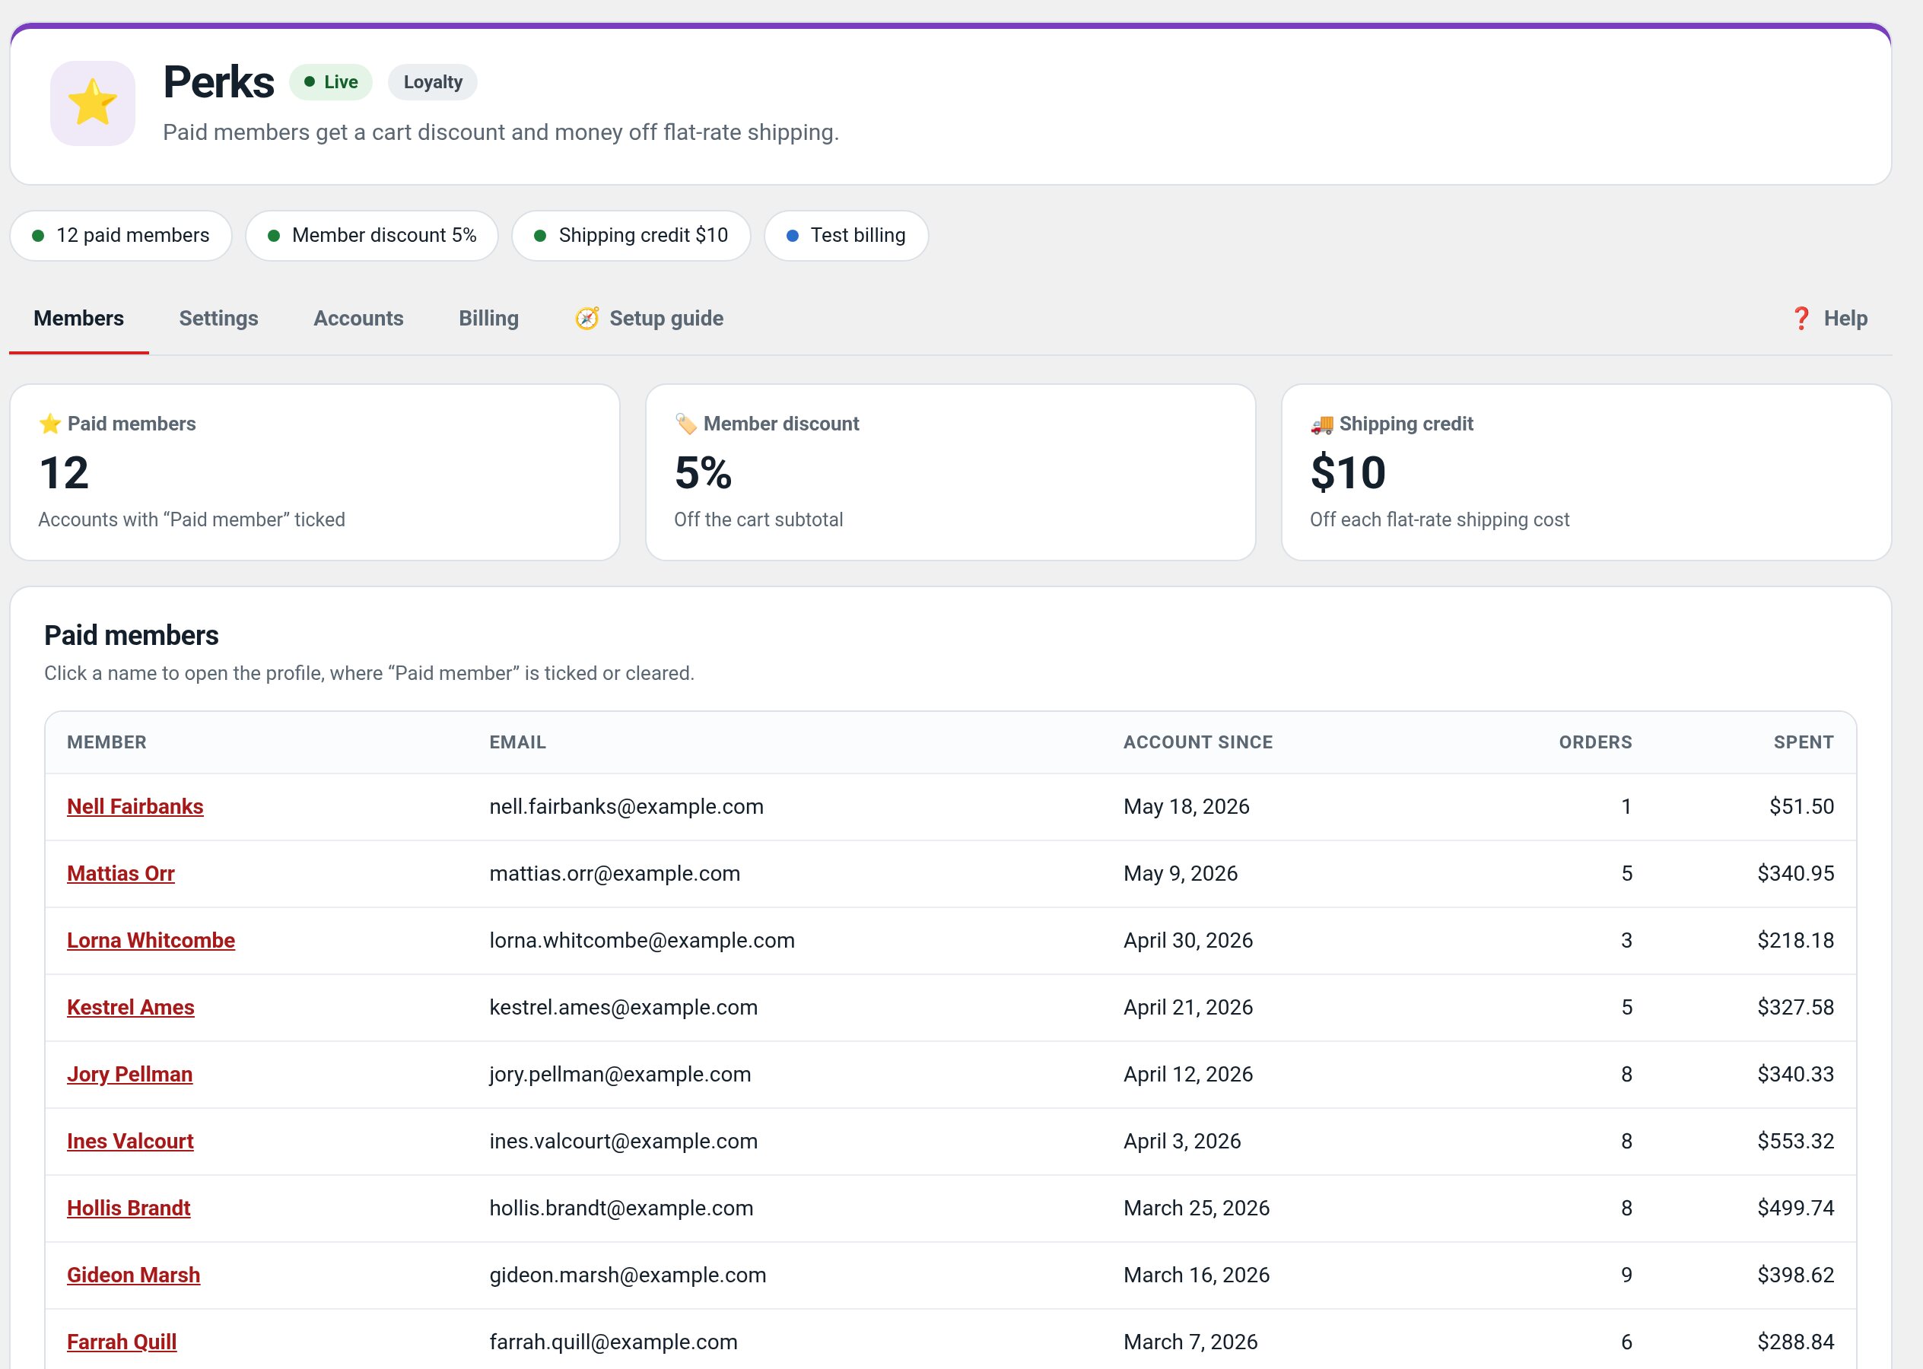Screen dimensions: 1923x1369
Task: Open Lorna Whitcombe profile
Action: (x=151, y=941)
